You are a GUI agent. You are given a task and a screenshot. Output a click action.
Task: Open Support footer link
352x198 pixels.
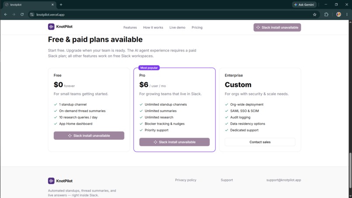coord(227,180)
